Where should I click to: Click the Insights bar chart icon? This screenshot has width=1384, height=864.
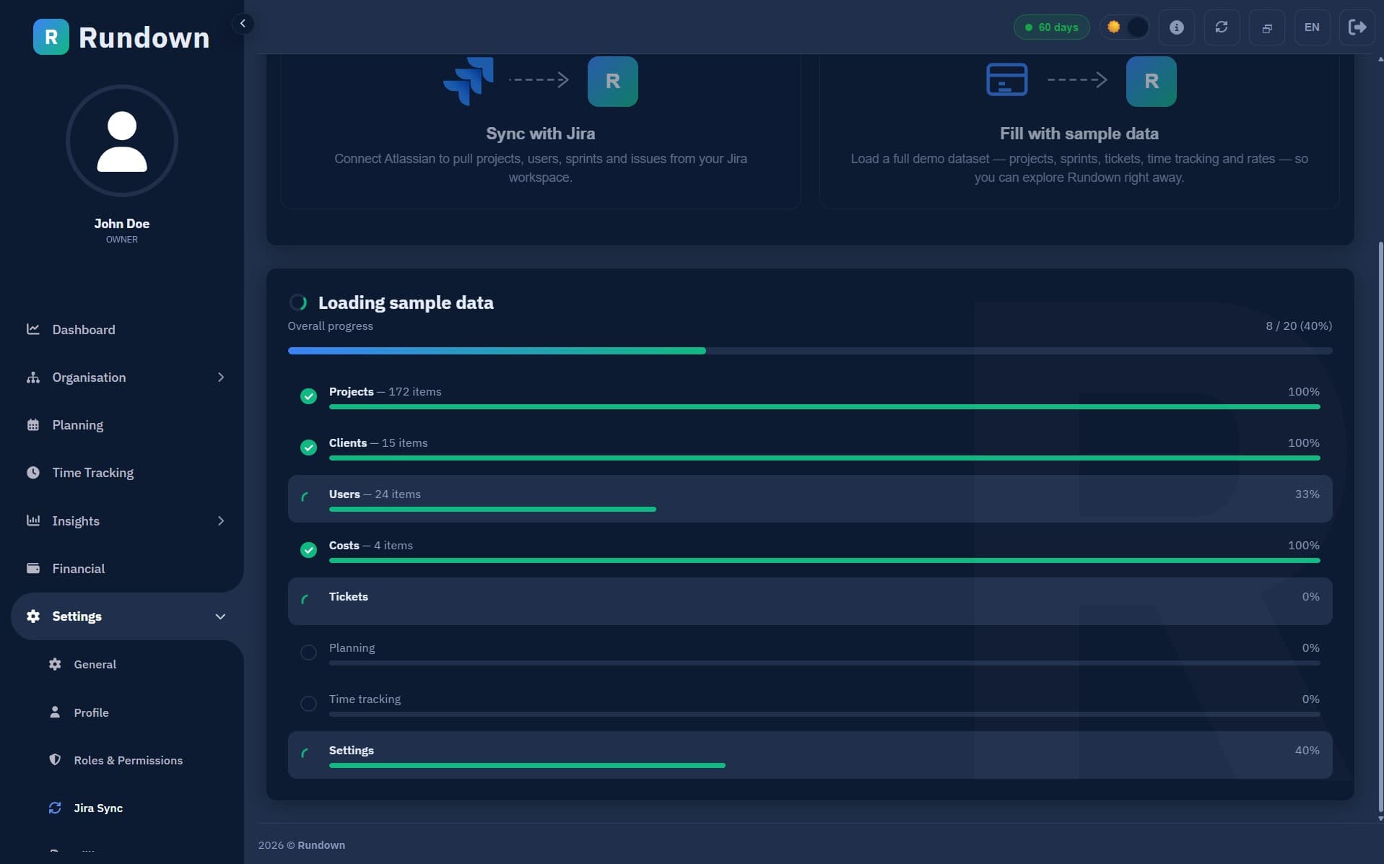[x=33, y=520]
